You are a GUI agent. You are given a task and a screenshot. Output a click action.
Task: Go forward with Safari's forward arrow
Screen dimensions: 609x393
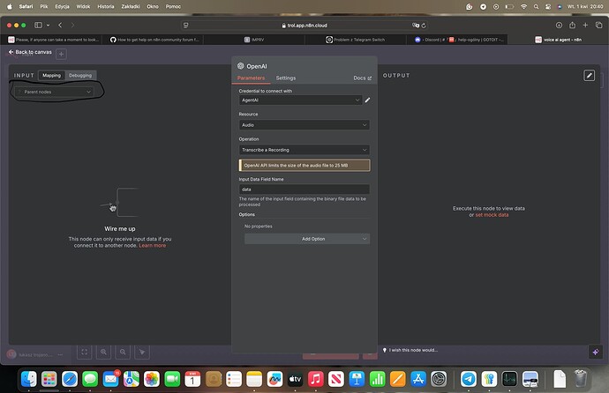[72, 26]
